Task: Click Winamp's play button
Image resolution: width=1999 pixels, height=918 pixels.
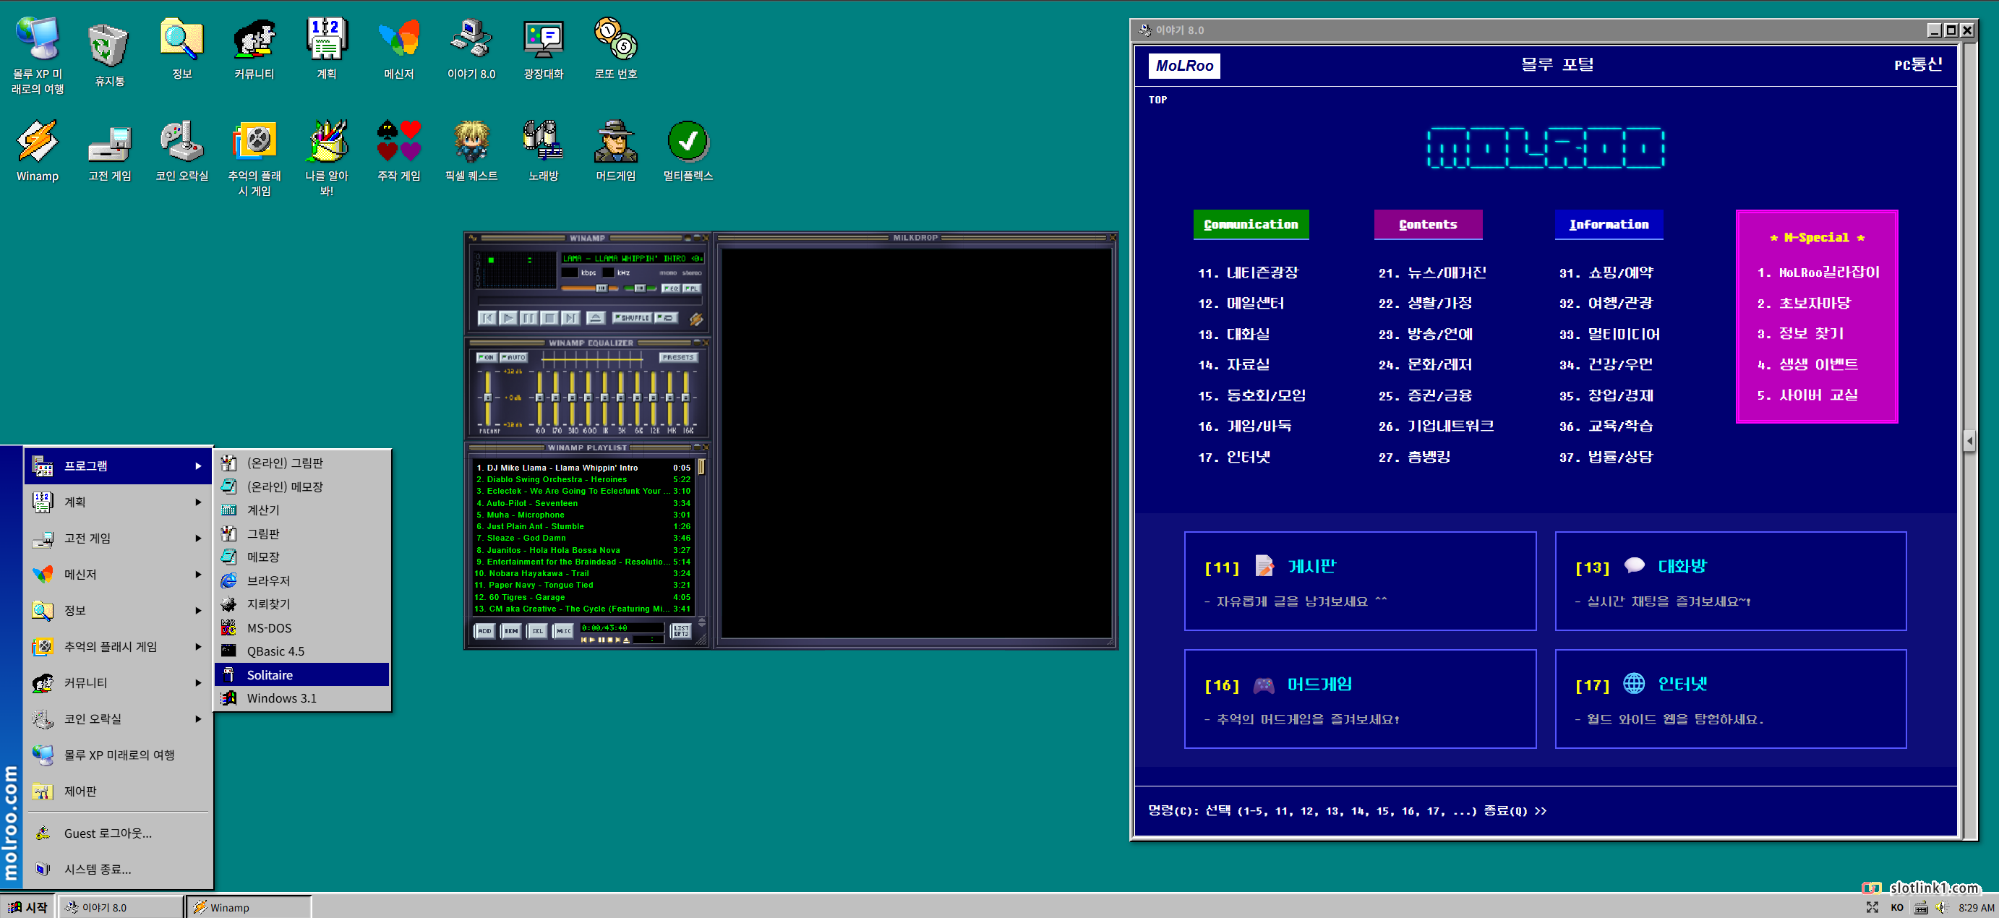Action: tap(508, 318)
